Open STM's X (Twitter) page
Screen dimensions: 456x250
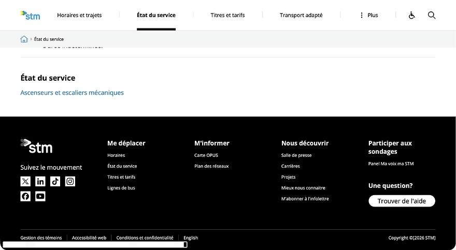coord(25,182)
